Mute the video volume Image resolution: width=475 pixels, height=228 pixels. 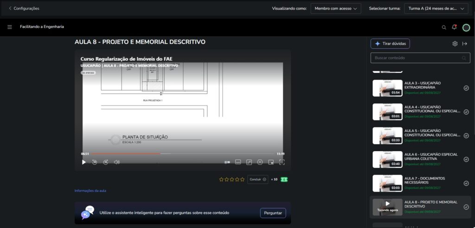(117, 162)
